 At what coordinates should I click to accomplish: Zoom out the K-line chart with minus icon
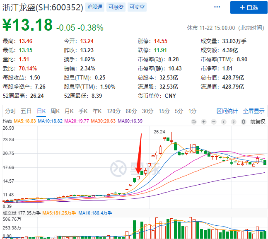point(214,122)
